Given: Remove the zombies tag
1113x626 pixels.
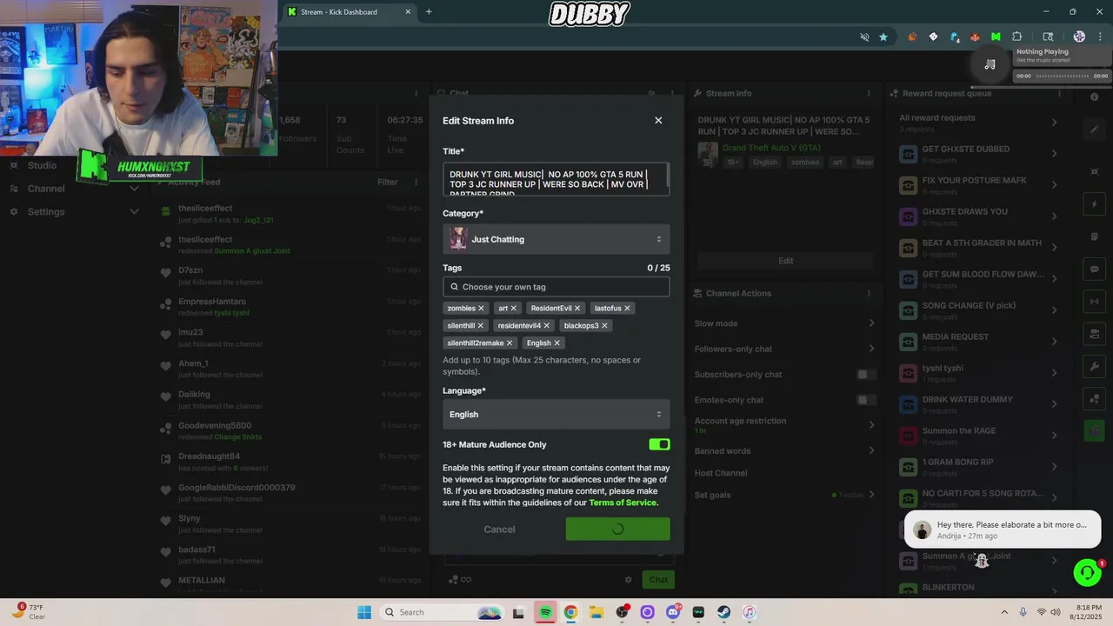Looking at the screenshot, I should [481, 308].
